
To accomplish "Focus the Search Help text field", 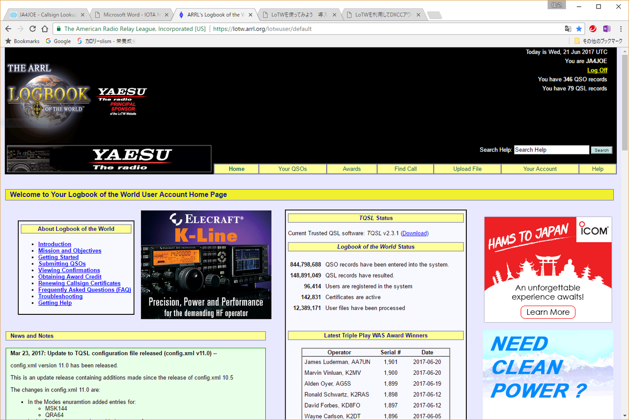I will (551, 150).
